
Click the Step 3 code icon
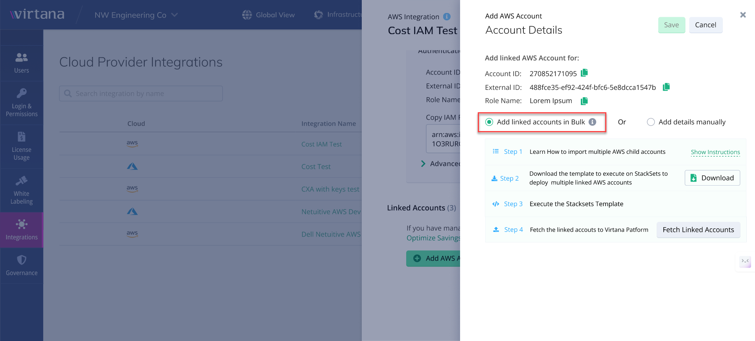[x=496, y=204]
